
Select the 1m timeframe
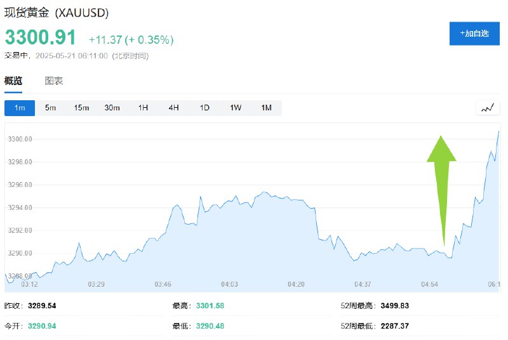tap(20, 108)
